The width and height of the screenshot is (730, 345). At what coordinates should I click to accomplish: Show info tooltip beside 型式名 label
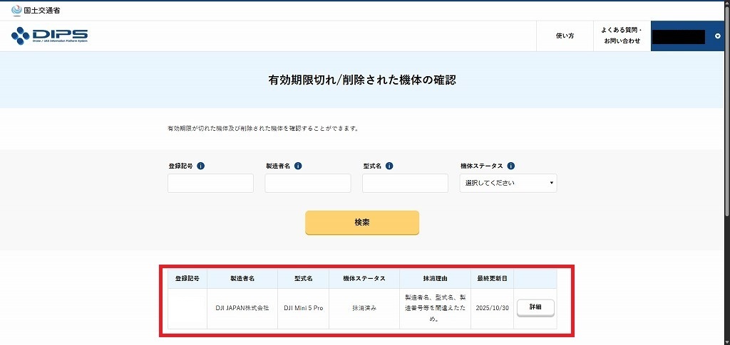[390, 166]
